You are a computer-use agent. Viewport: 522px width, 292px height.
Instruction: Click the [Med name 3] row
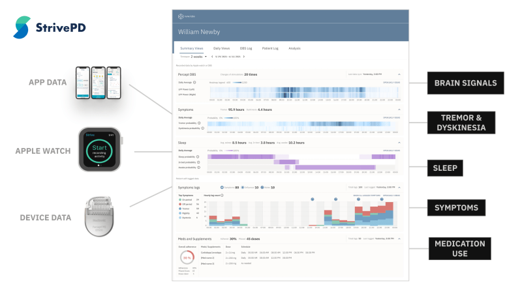point(226,263)
